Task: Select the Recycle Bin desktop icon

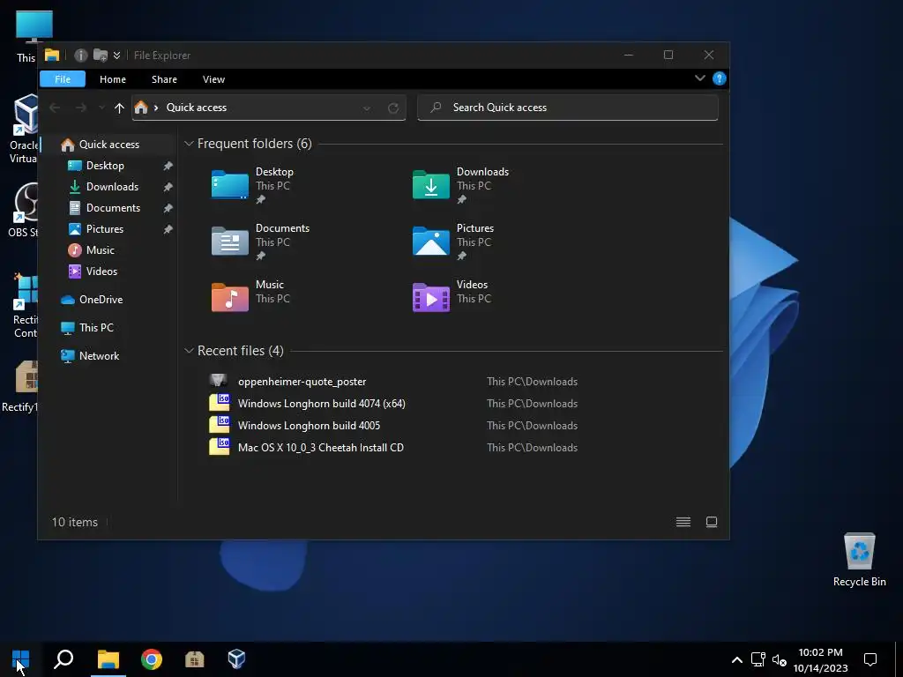Action: click(859, 560)
